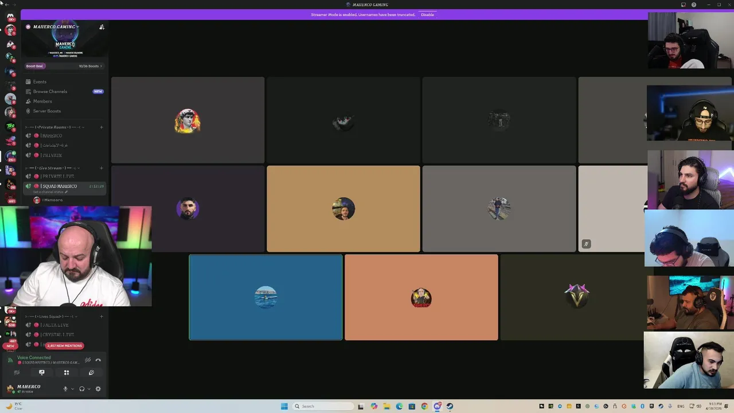Open Discord from the taskbar
734x413 pixels.
pos(437,406)
